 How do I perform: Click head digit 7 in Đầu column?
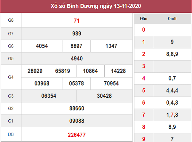point(144,115)
